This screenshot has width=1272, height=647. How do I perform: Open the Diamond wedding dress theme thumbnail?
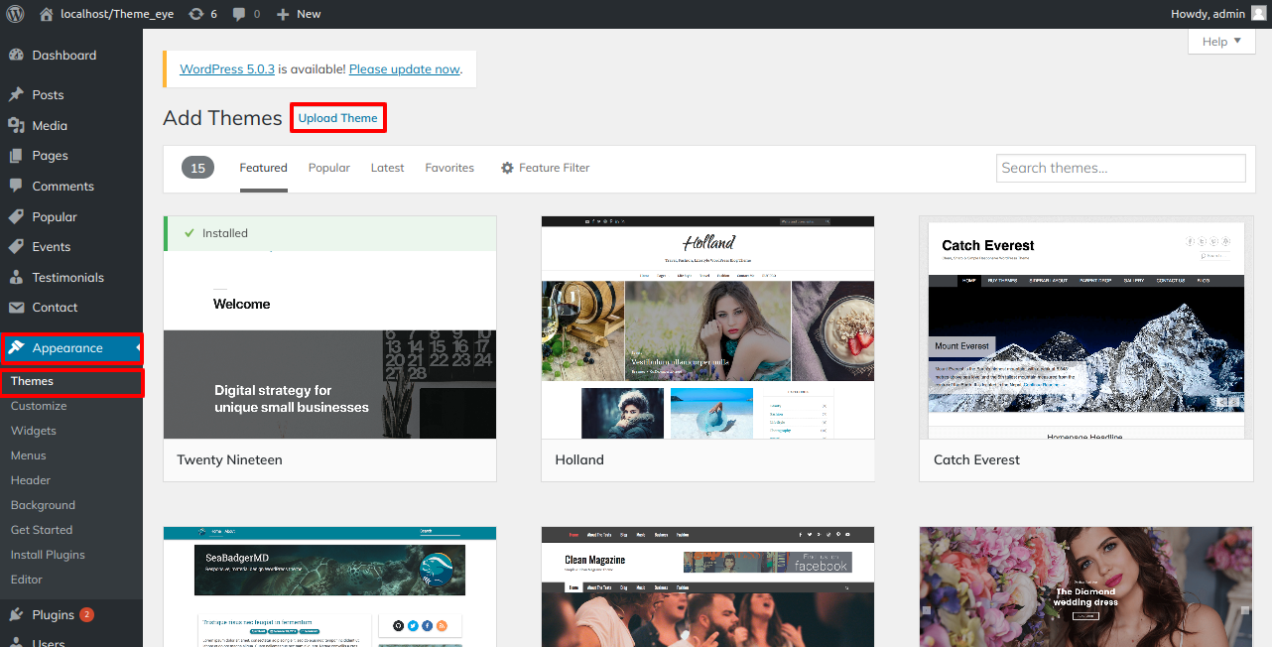[1086, 586]
